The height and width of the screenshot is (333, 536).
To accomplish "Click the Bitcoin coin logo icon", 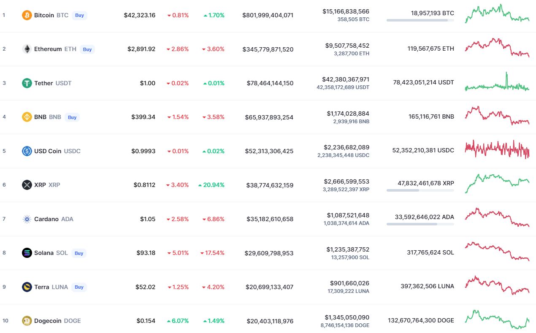I will pyautogui.click(x=27, y=15).
